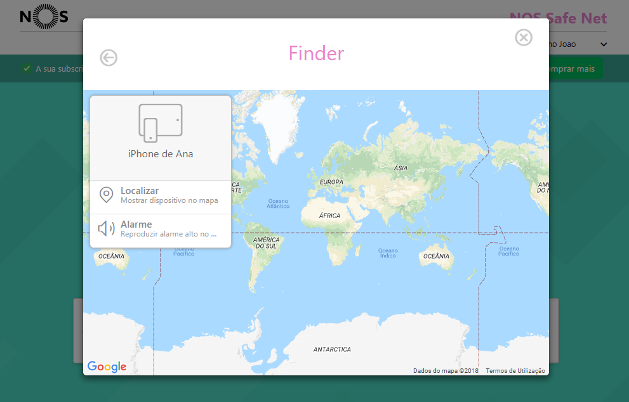Click the NOS logo in header
629x402 pixels.
pyautogui.click(x=44, y=16)
